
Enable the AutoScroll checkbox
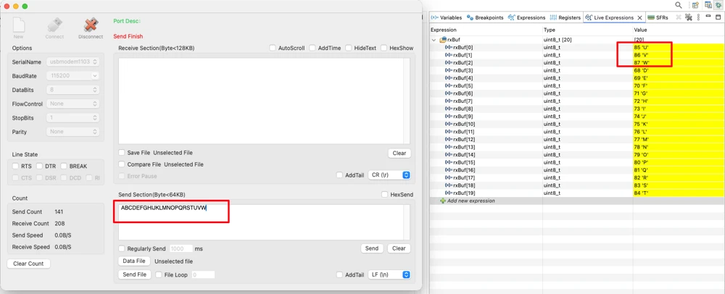(x=273, y=48)
